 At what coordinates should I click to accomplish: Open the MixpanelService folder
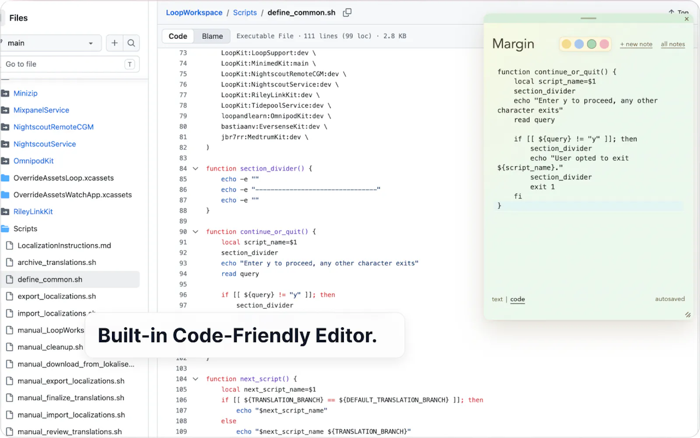click(x=41, y=110)
